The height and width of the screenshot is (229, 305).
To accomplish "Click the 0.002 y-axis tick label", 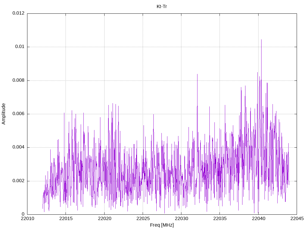I will (19, 181).
